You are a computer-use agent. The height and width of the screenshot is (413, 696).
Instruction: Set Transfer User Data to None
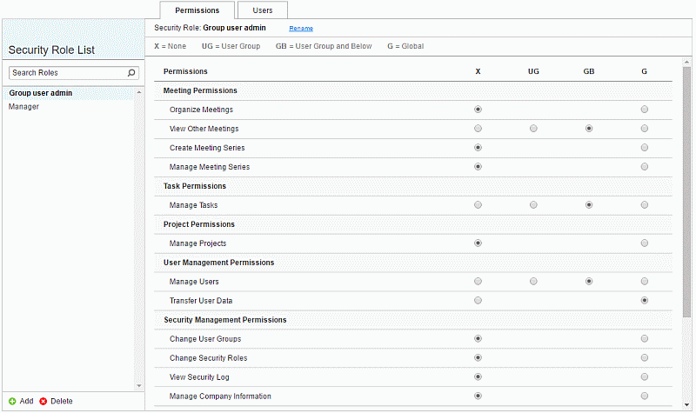coord(478,300)
